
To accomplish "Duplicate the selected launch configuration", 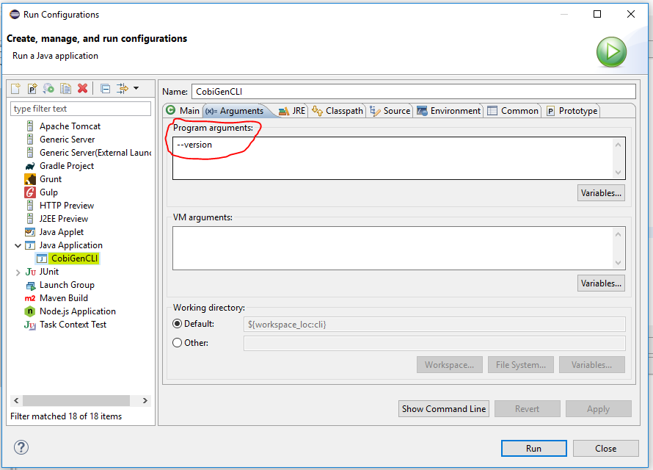I will pos(65,88).
